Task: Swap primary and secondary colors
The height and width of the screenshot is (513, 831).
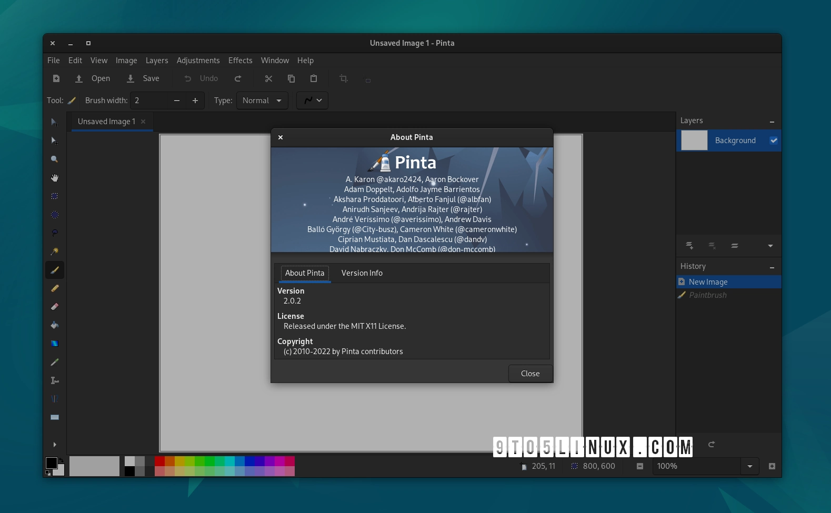Action: coord(61,460)
